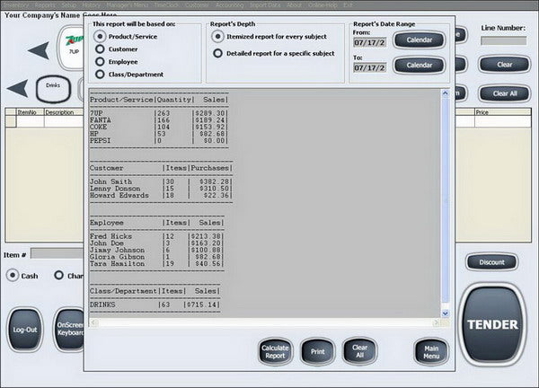Open the About menu
Viewport: 539px width, 388px height.
(294, 5)
